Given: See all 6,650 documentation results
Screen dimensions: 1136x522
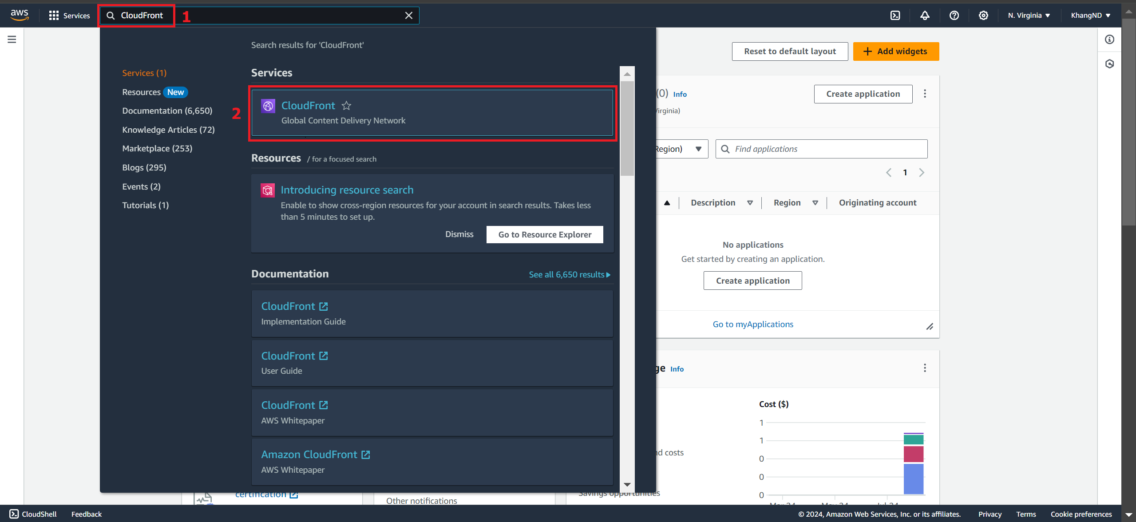Looking at the screenshot, I should point(570,275).
